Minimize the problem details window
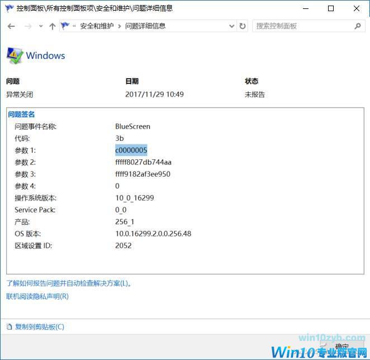The image size is (370, 360). 306,8
